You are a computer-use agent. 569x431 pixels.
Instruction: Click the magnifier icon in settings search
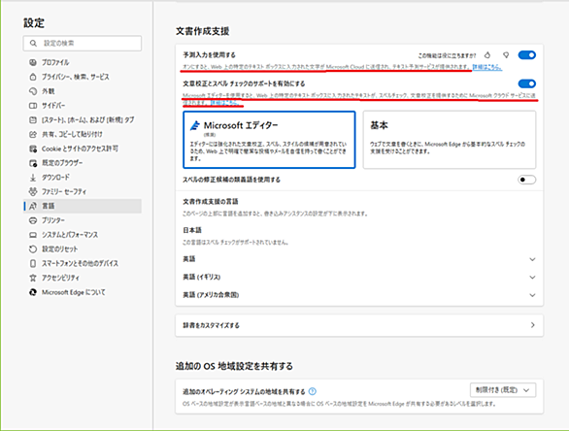pyautogui.click(x=33, y=43)
